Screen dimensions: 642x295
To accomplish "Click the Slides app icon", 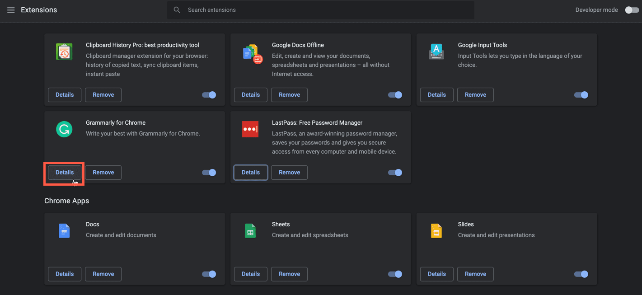I will (x=436, y=230).
